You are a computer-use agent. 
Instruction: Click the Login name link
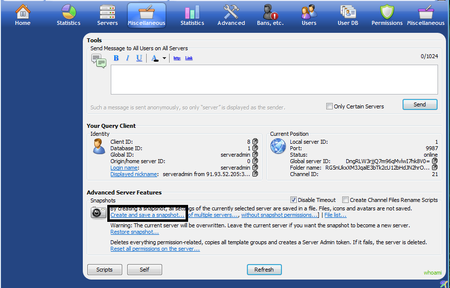click(x=124, y=168)
